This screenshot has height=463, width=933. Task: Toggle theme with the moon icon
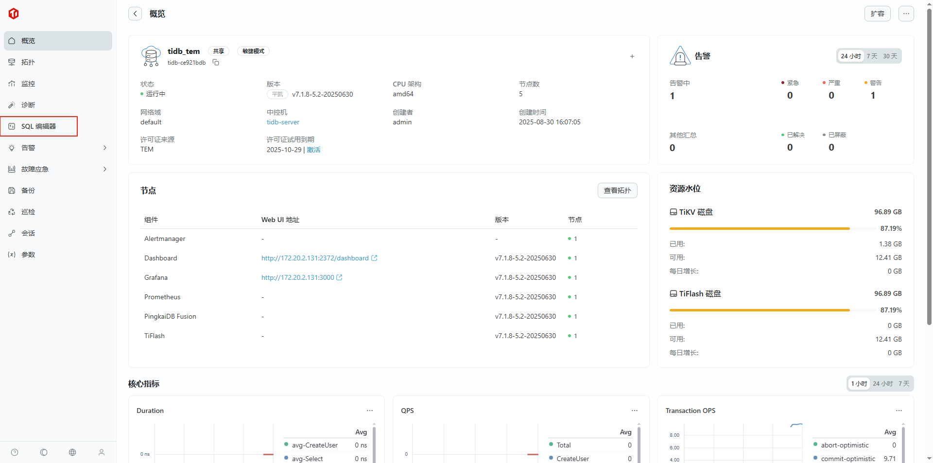pyautogui.click(x=44, y=452)
